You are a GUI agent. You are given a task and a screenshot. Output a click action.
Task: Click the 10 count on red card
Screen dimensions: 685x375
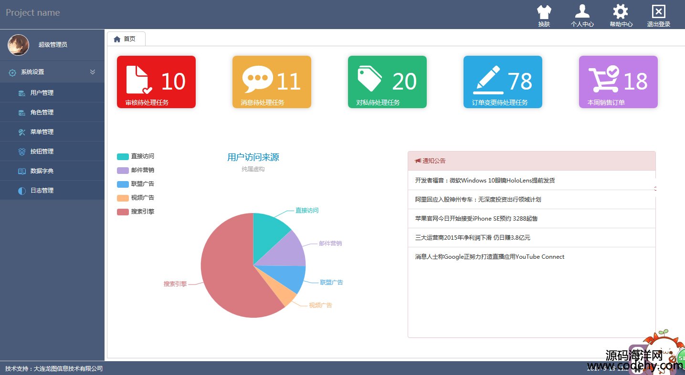click(x=173, y=81)
